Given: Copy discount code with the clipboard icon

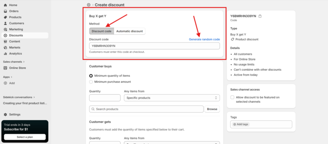Looking at the screenshot, I should [x=260, y=16].
